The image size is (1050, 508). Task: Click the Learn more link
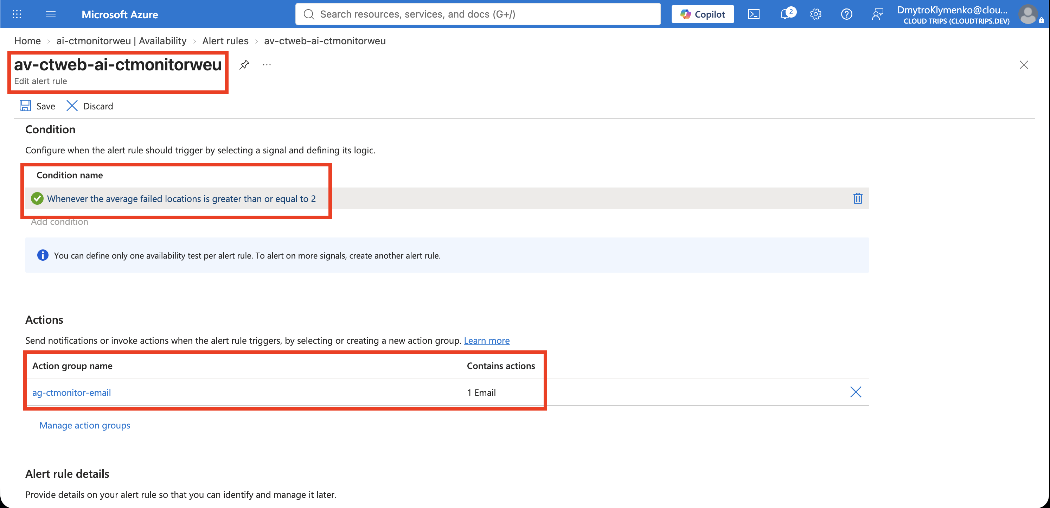487,341
